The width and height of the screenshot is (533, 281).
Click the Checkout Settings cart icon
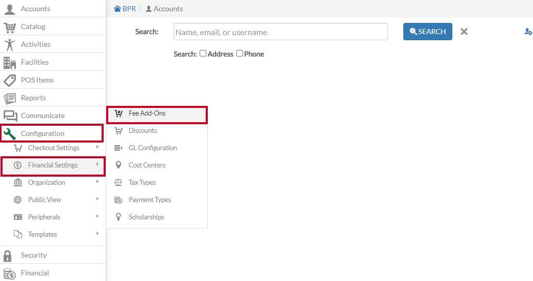(18, 148)
